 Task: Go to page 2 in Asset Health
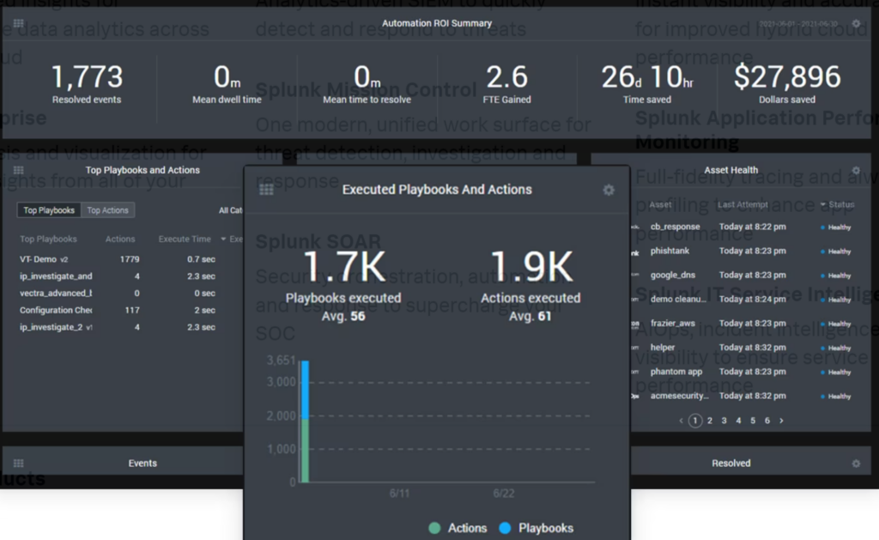click(709, 421)
